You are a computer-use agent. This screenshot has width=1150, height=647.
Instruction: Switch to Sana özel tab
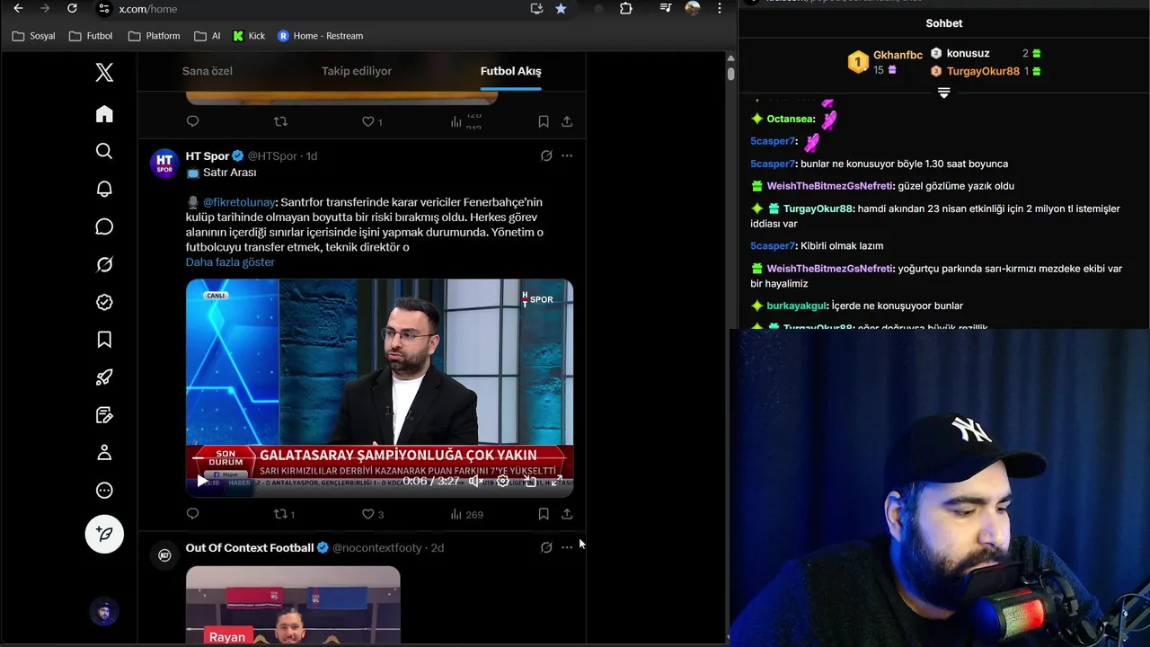(208, 71)
